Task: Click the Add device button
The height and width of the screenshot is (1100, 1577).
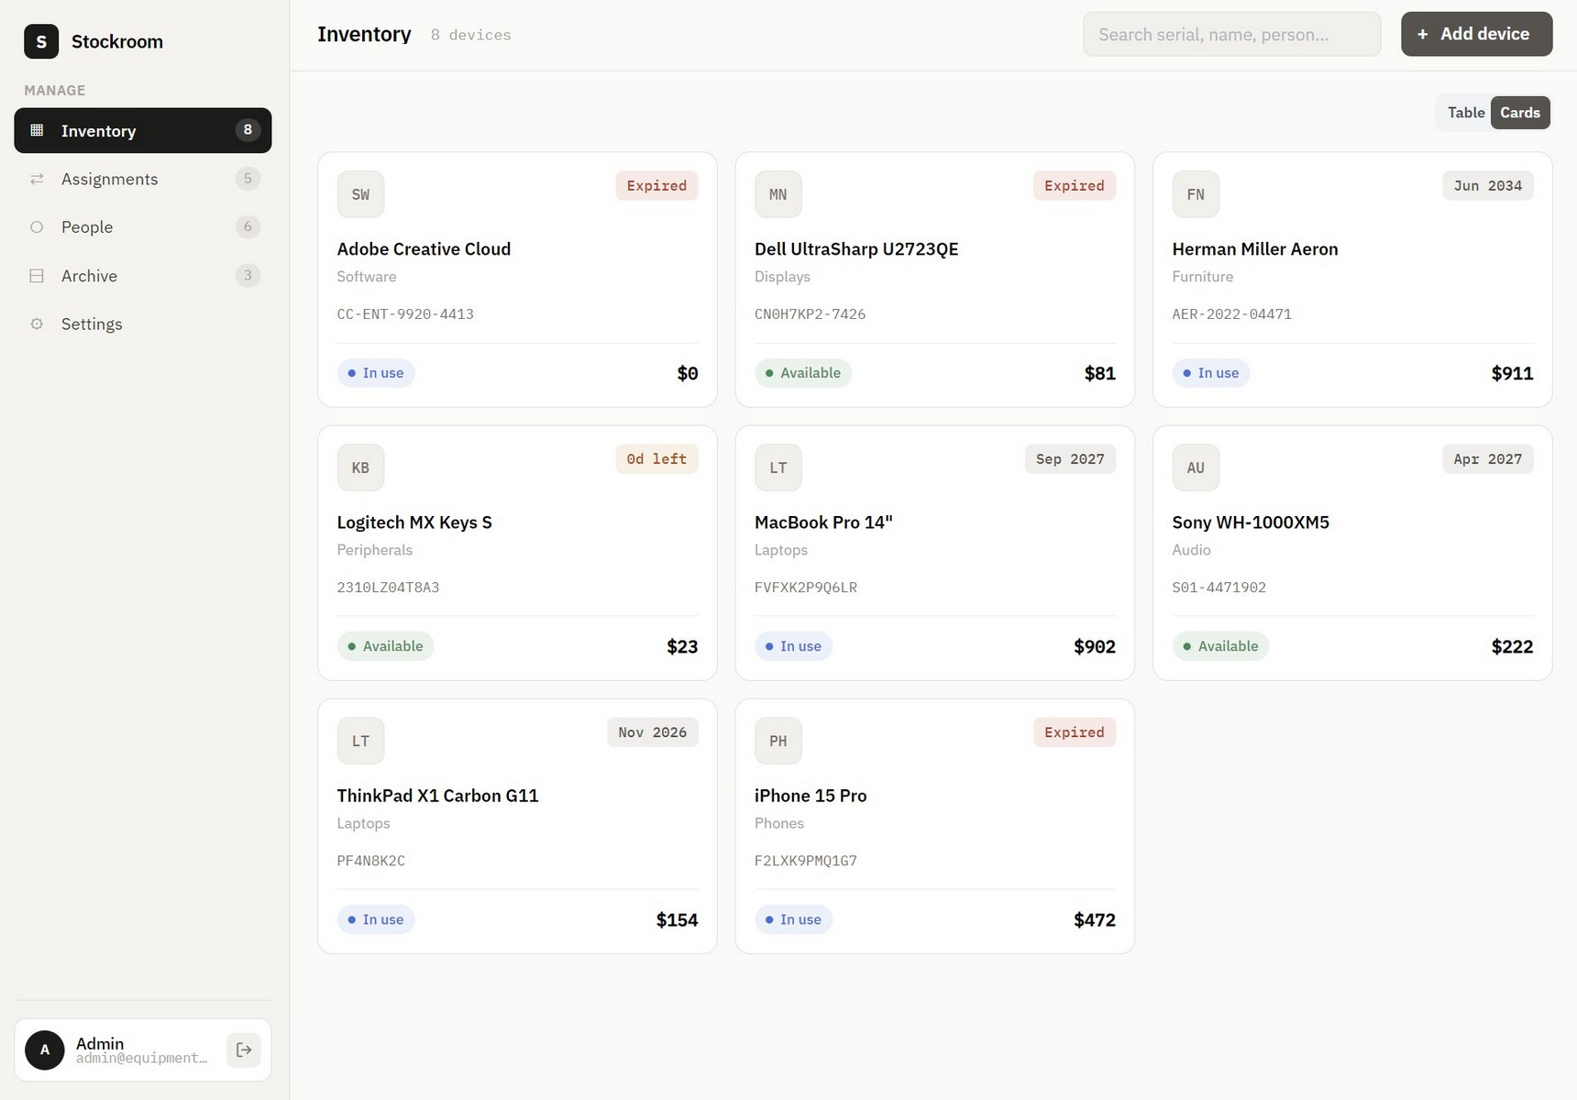Action: [1476, 34]
